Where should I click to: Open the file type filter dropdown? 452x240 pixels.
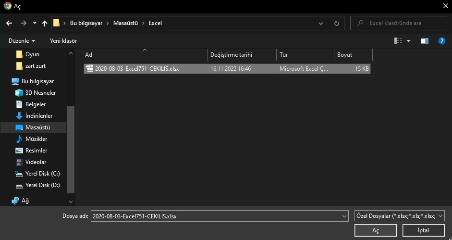pos(399,216)
